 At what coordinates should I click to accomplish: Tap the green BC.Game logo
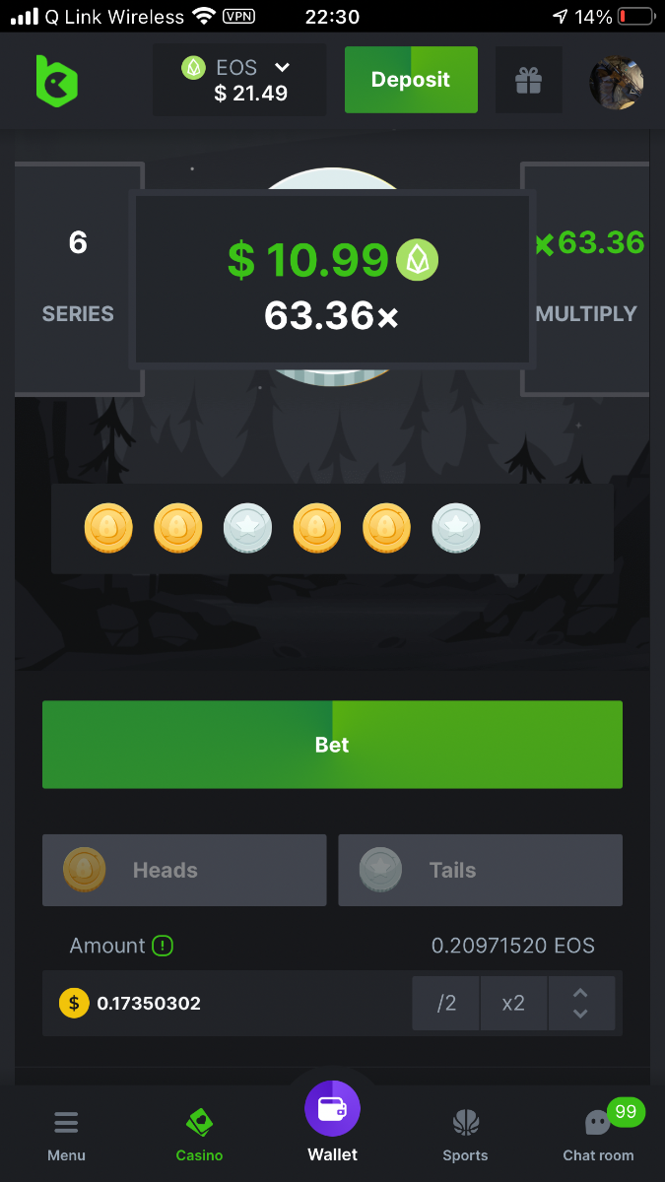coord(56,80)
